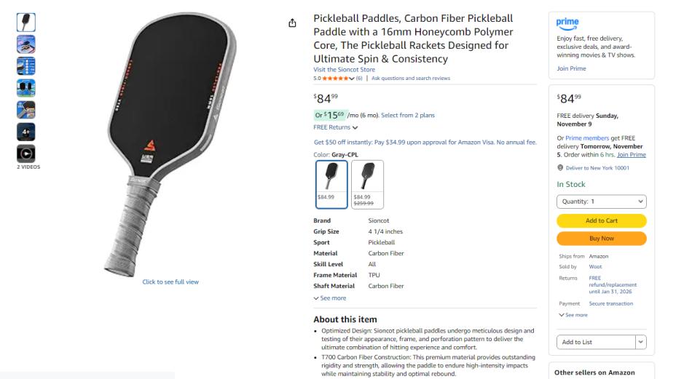
Task: Click the Prime logo
Action: point(567,24)
